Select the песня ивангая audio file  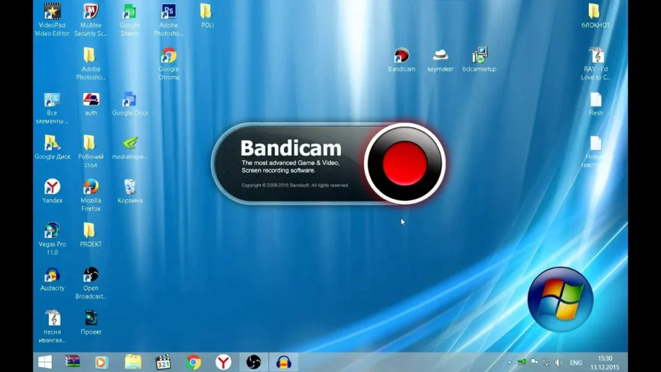(x=52, y=326)
